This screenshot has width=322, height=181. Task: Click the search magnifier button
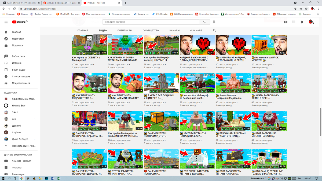tap(205, 22)
